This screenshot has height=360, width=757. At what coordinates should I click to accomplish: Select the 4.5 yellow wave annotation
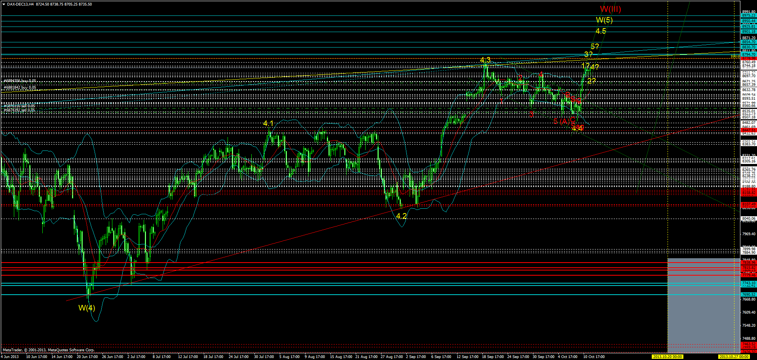click(x=601, y=30)
